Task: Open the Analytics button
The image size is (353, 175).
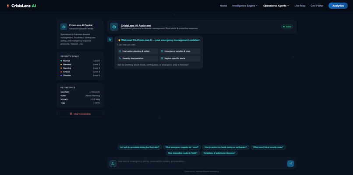Action: [338, 6]
